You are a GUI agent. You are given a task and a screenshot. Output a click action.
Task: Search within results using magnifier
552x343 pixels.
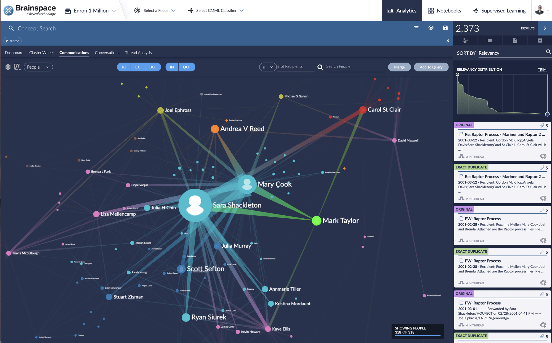pos(548,52)
